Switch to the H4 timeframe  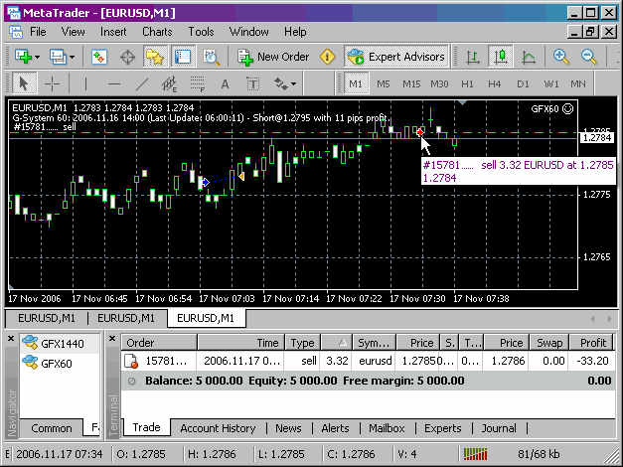pos(495,83)
